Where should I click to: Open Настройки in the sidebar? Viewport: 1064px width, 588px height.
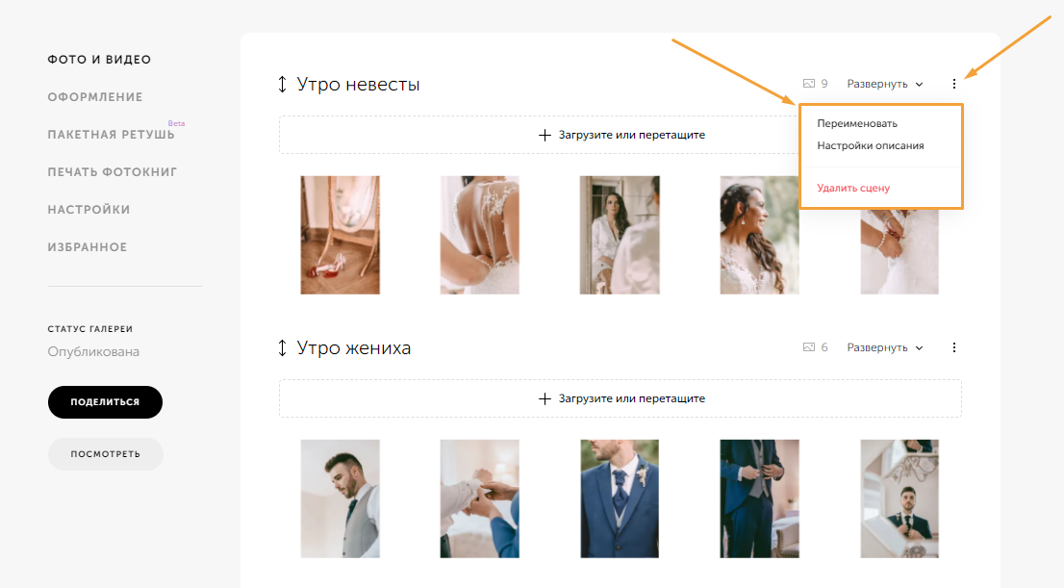pos(89,210)
